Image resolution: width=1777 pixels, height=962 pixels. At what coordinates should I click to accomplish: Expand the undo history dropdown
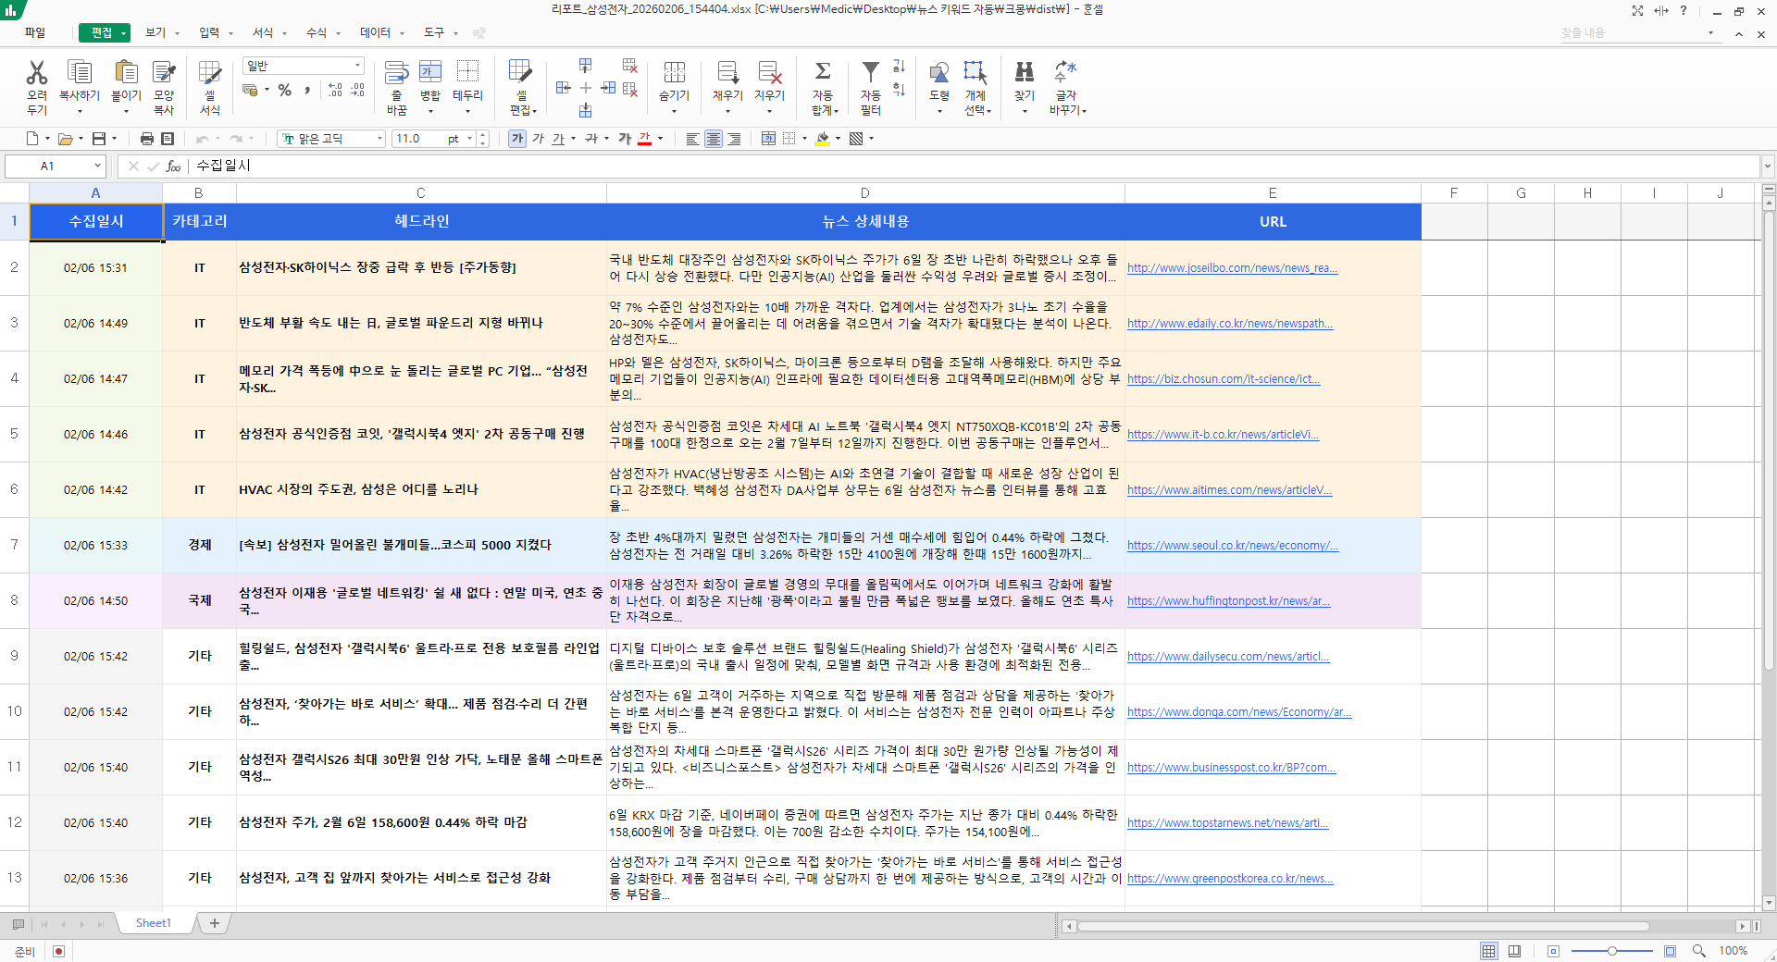[217, 139]
